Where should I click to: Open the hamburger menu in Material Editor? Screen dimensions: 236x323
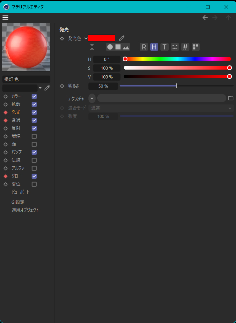click(5, 18)
